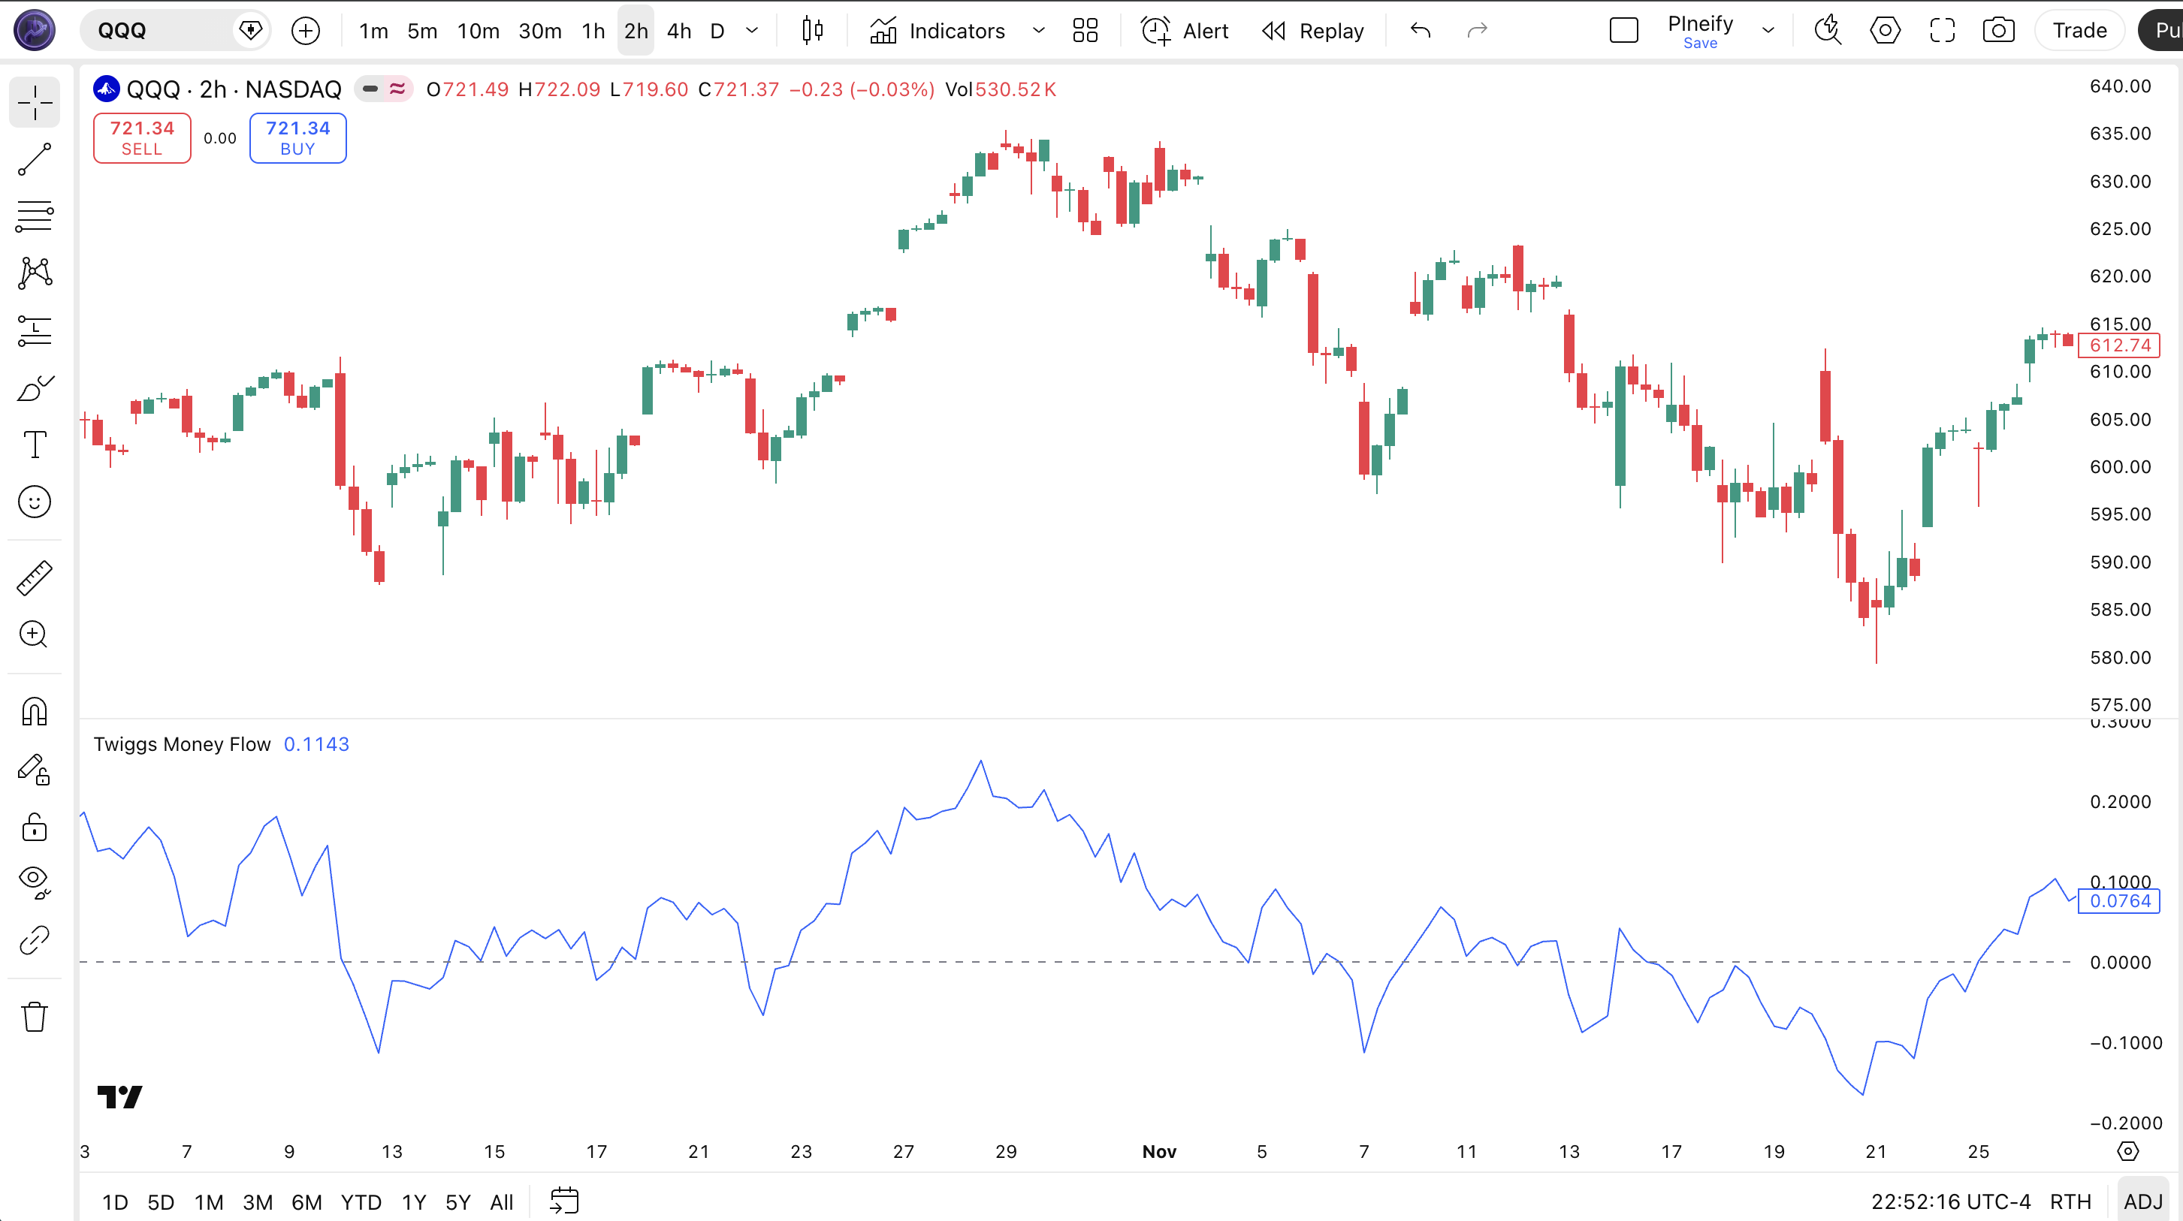The height and width of the screenshot is (1221, 2183).
Task: Set date range to 5D
Action: point(160,1201)
